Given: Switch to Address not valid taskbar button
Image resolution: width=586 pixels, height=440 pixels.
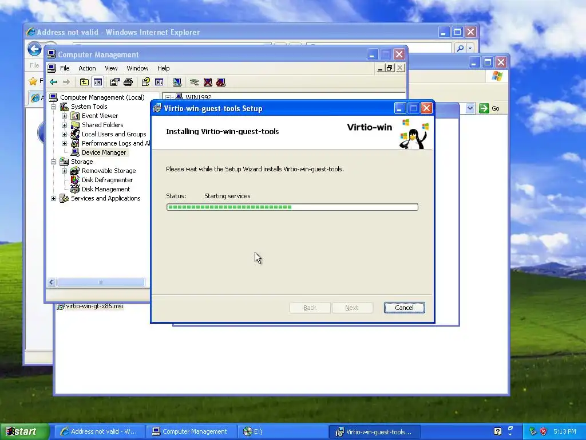Looking at the screenshot, I should [100, 431].
